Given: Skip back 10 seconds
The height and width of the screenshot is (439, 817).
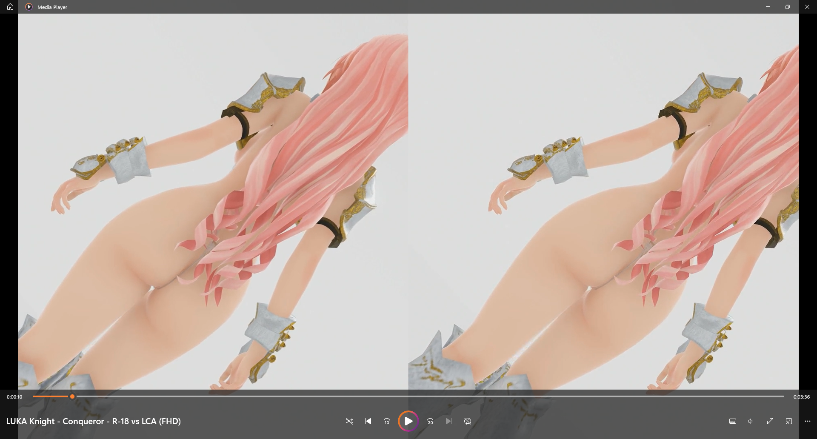Looking at the screenshot, I should pyautogui.click(x=387, y=421).
